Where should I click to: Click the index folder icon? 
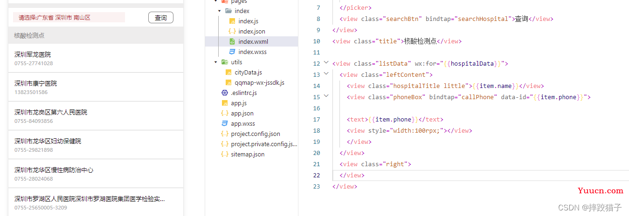[x=228, y=11]
